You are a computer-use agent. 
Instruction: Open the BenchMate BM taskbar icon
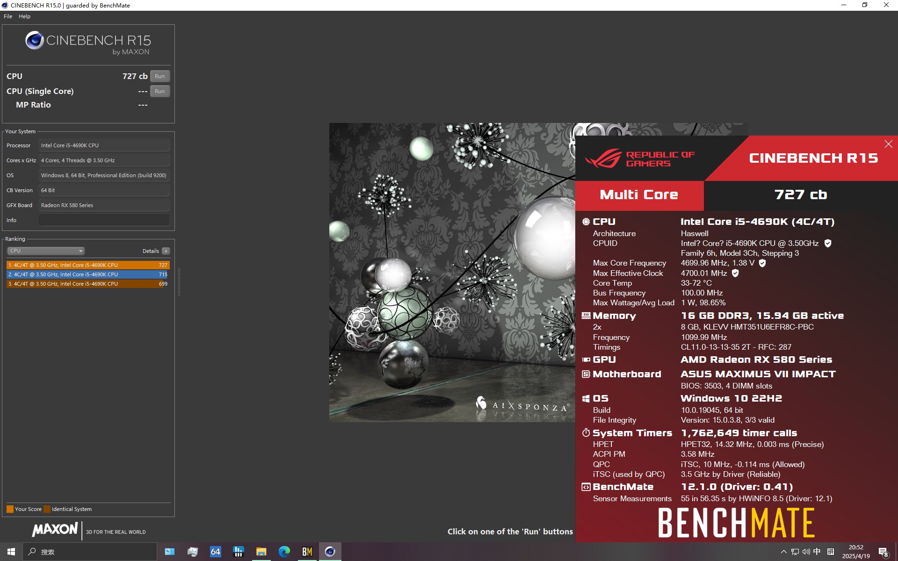click(307, 552)
